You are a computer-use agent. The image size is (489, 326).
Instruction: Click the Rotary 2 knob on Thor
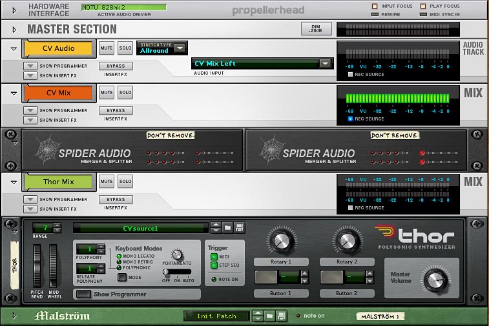click(x=348, y=241)
